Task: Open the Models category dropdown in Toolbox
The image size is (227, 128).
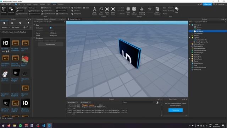Action: (6, 27)
